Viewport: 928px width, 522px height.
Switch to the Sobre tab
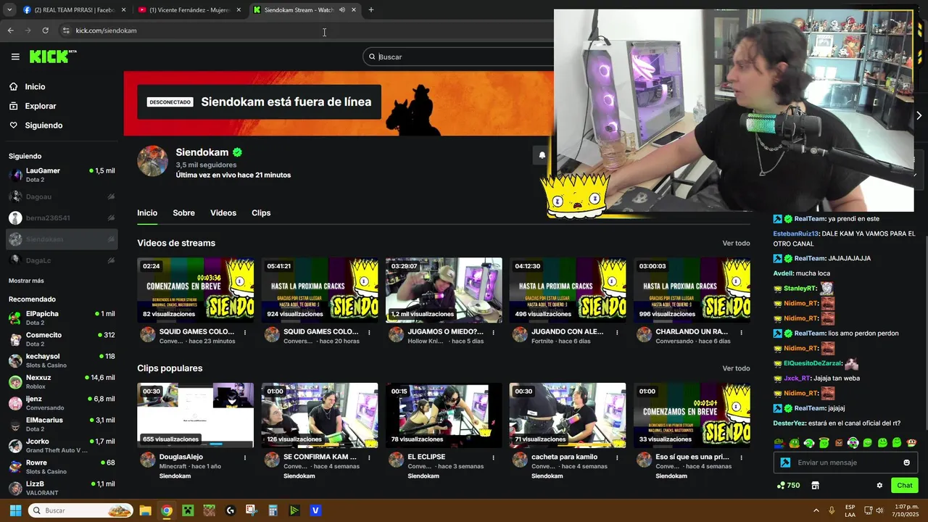(x=183, y=212)
